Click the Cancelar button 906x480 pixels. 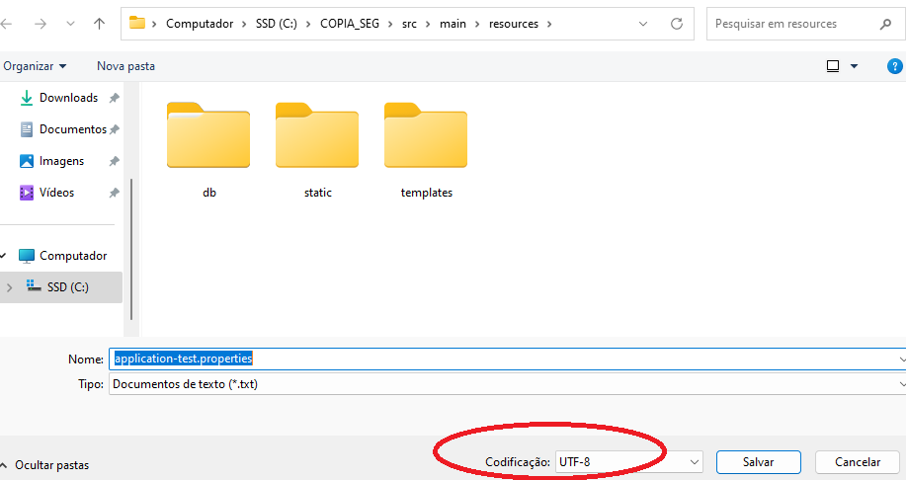click(x=858, y=462)
